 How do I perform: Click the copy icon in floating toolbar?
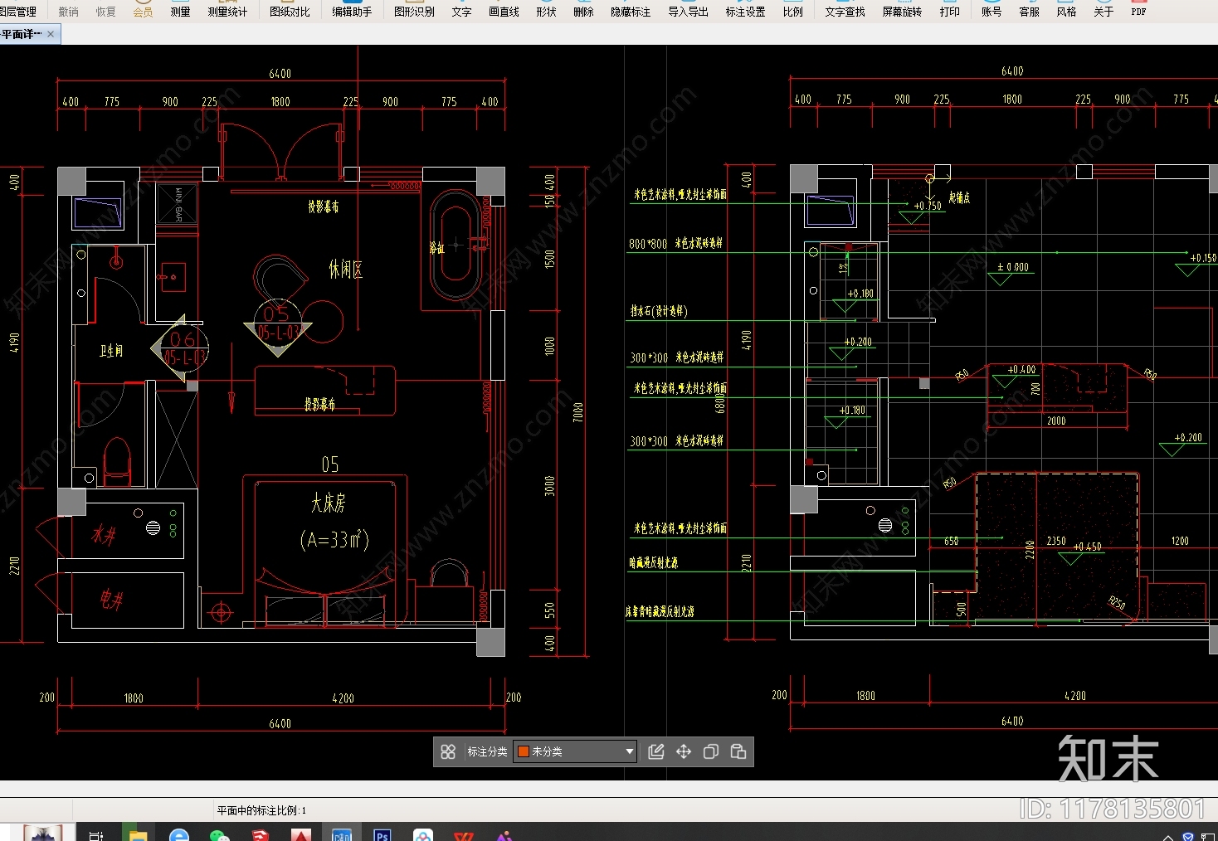pyautogui.click(x=711, y=751)
